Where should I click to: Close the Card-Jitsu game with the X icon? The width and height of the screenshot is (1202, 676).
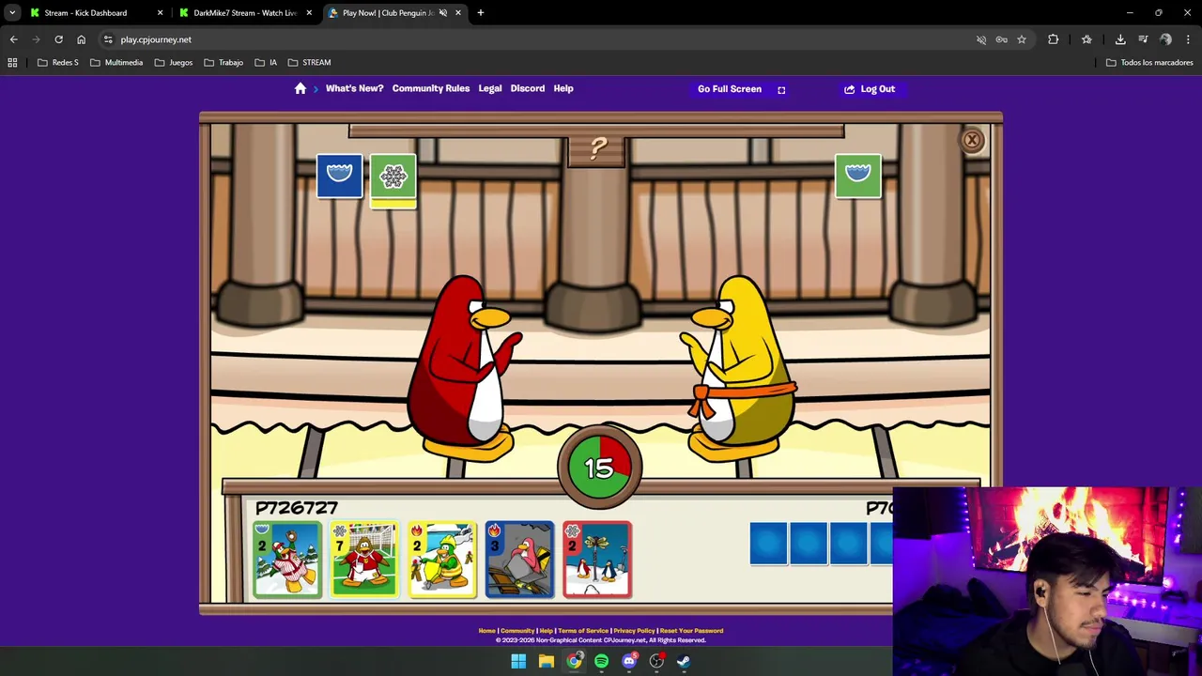(x=972, y=141)
